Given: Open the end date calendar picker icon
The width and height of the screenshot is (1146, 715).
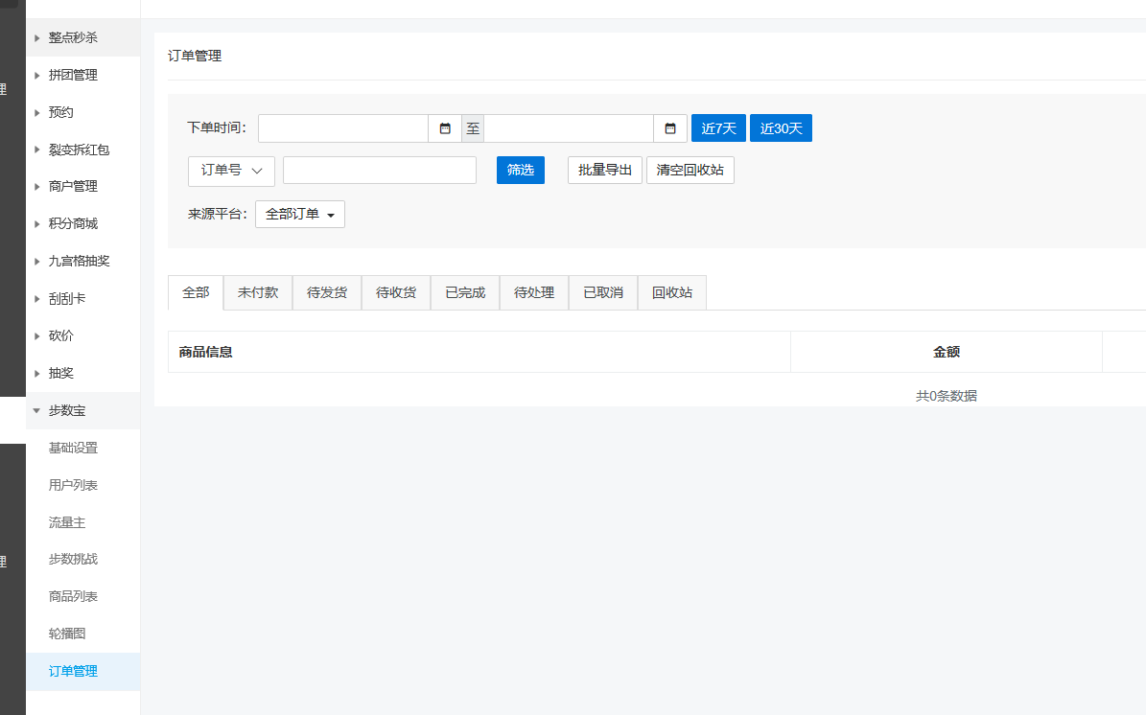Looking at the screenshot, I should click(670, 128).
